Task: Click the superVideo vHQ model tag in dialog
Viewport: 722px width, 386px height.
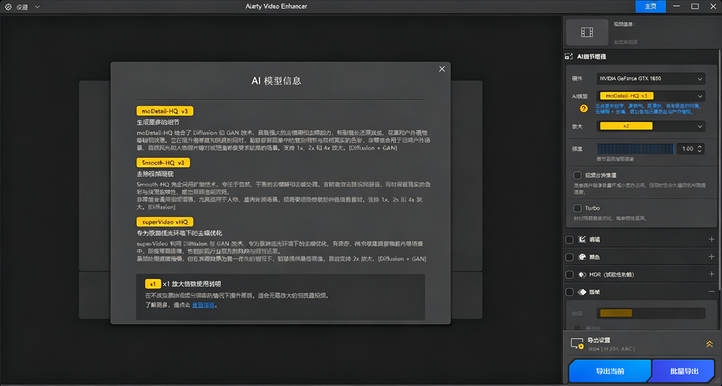Action: 165,222
